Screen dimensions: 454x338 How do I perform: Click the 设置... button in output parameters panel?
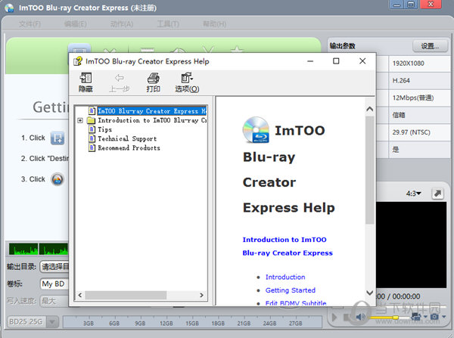(x=430, y=46)
